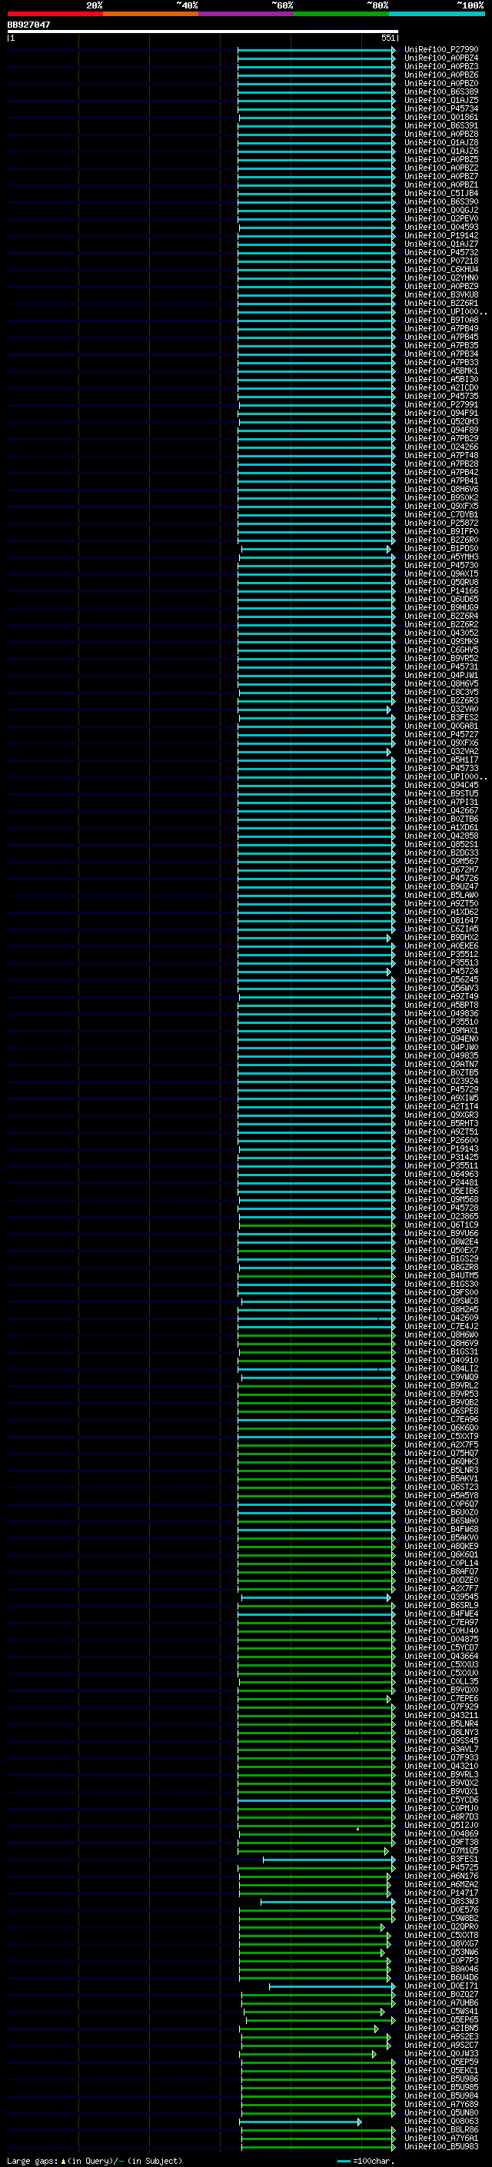This screenshot has width=492, height=2167.
Task: Select the label UniRef100_Q9AXI5
Action: tap(441, 573)
